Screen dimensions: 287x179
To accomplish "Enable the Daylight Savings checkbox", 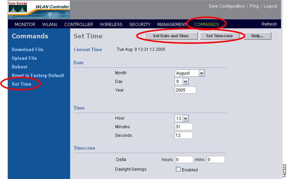I will [x=178, y=169].
